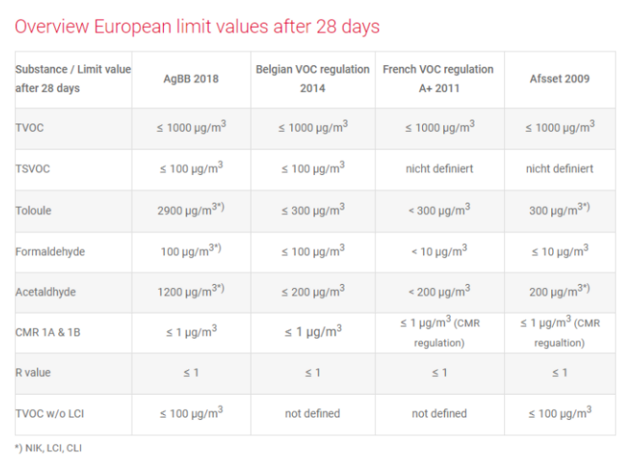Click the Afsset 2009 column header
The image size is (640, 469).
[x=560, y=79]
